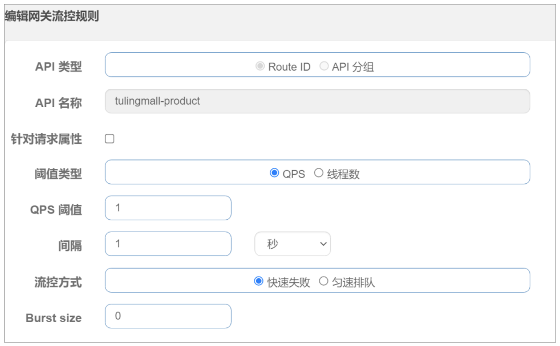The height and width of the screenshot is (346, 560).
Task: Click the 针对请求属性 label text
Action: point(46,139)
